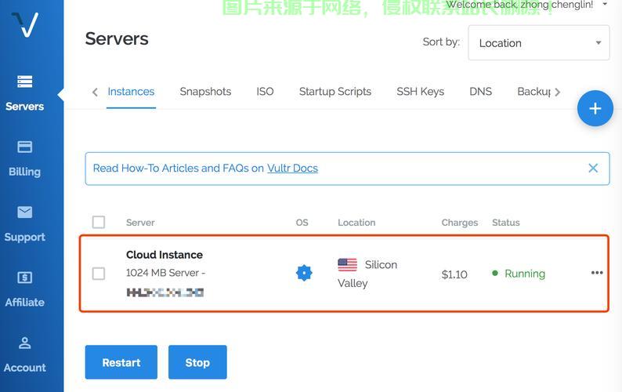Open Servers section in sidebar

click(x=24, y=93)
